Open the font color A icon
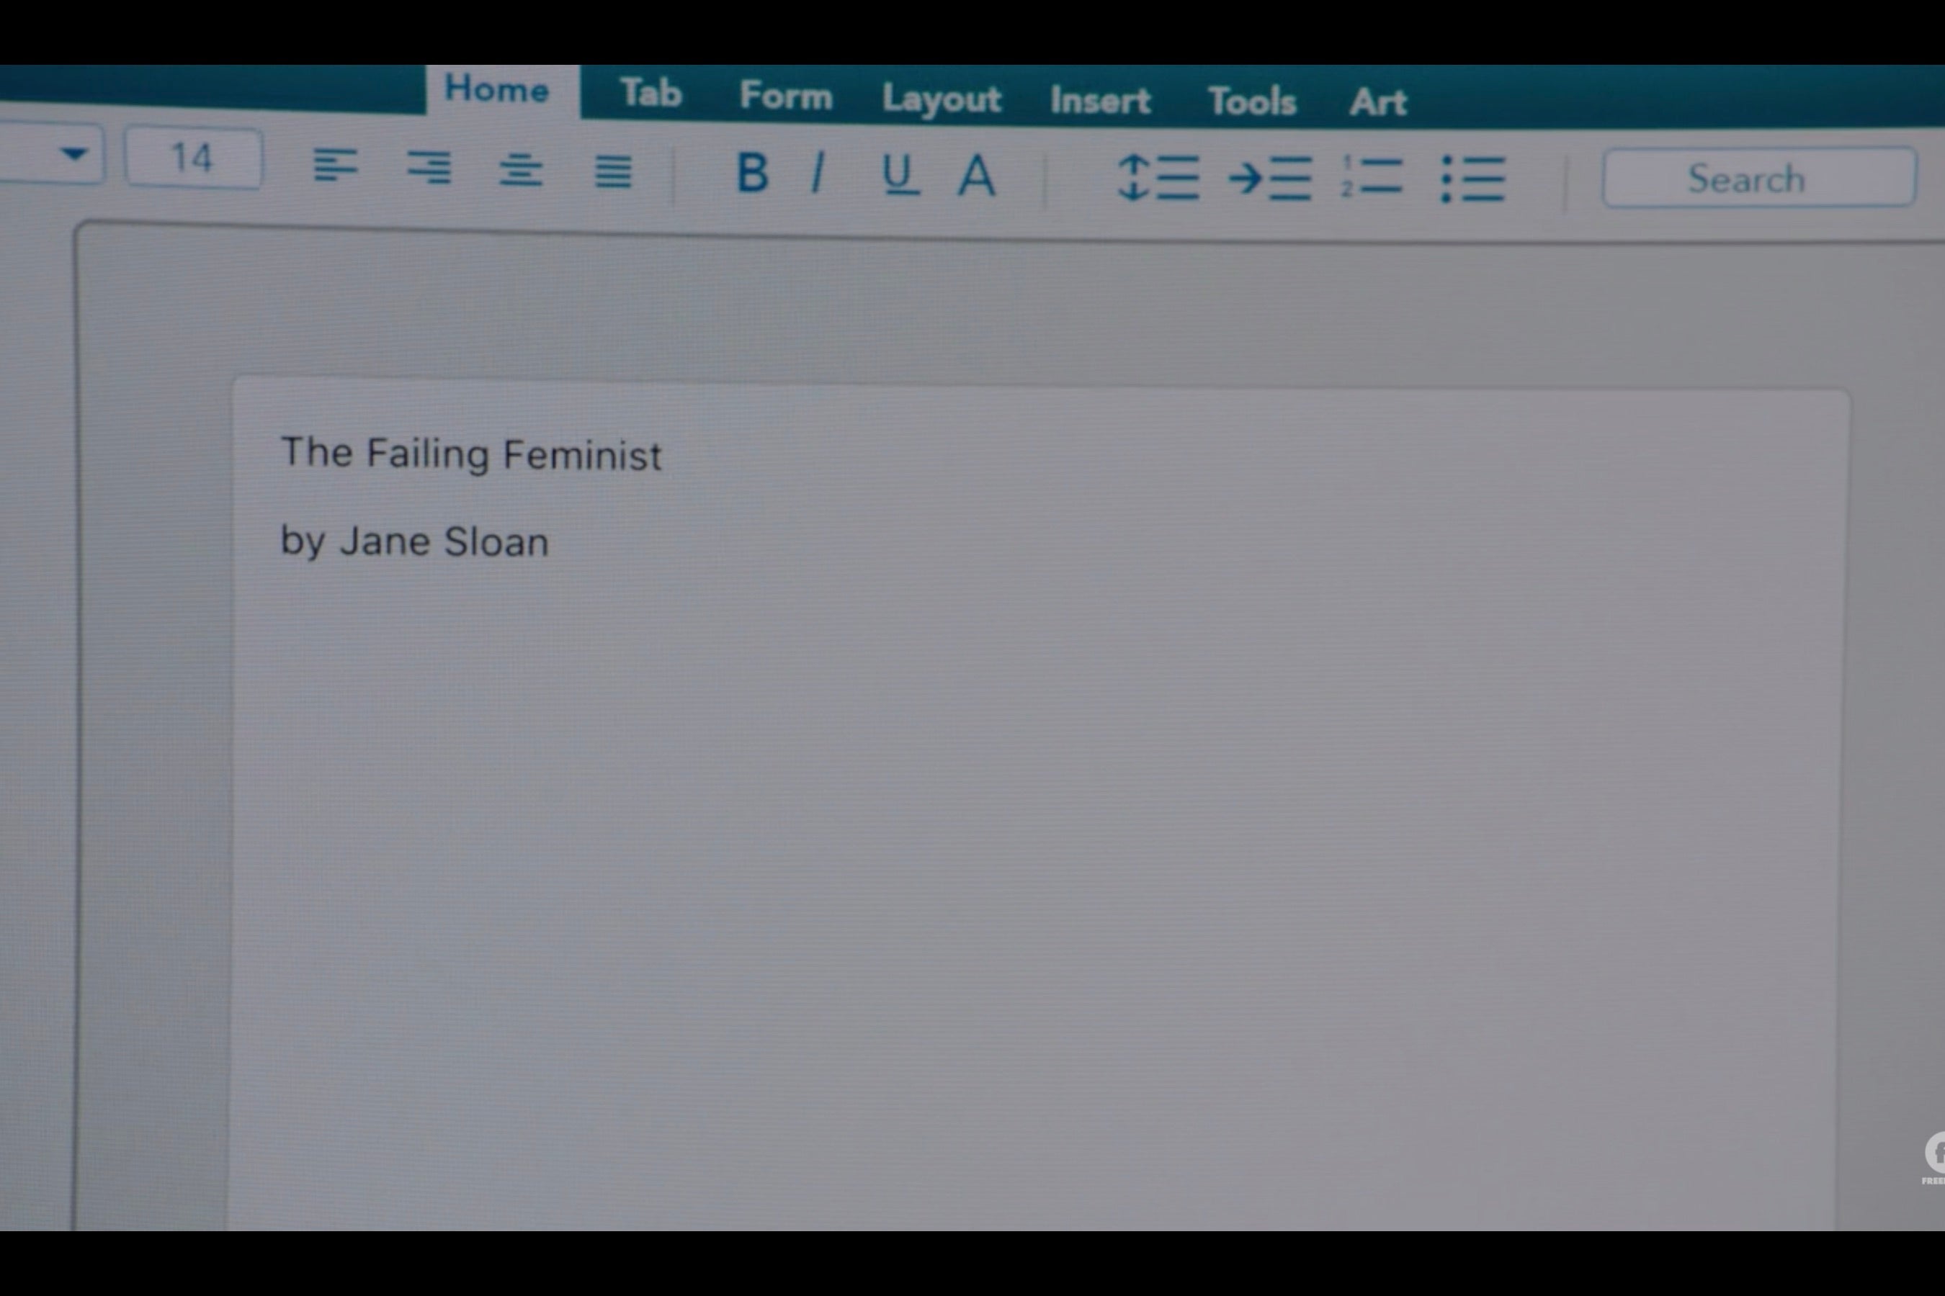 point(977,175)
